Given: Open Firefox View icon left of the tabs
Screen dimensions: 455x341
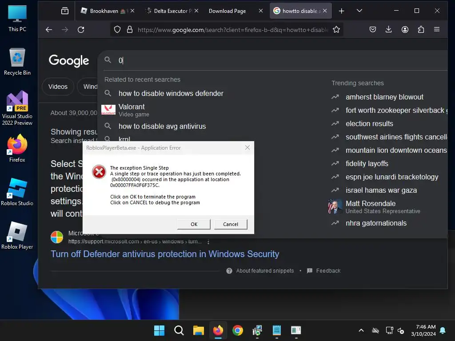Looking at the screenshot, I should point(65,11).
